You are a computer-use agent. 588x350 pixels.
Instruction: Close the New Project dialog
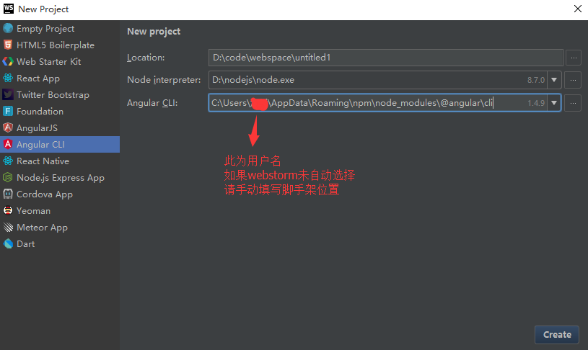tap(577, 9)
